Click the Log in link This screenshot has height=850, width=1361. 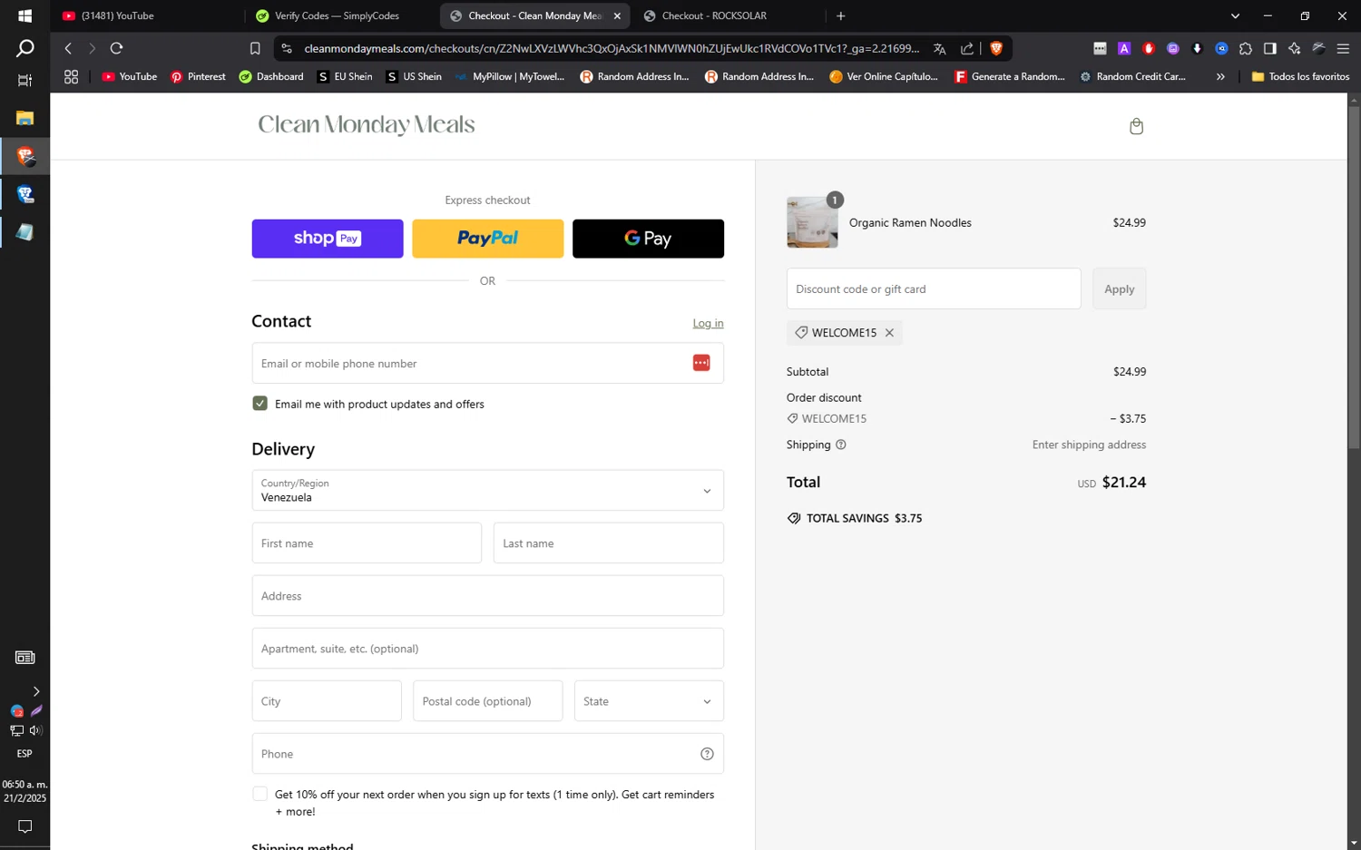coord(708,324)
